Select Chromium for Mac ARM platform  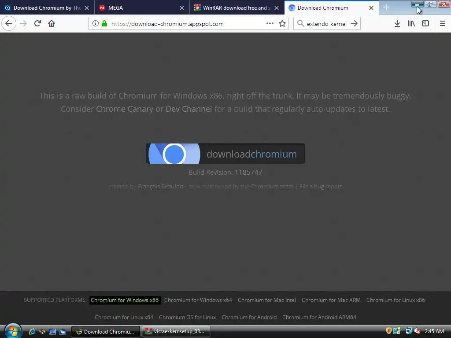331,300
